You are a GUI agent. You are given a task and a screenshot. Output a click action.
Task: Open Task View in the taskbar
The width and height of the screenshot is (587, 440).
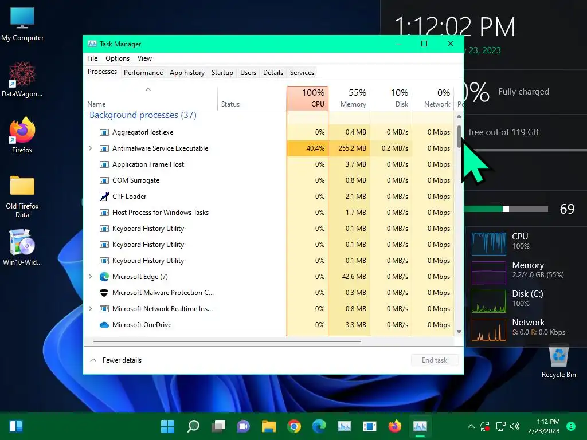tap(218, 426)
